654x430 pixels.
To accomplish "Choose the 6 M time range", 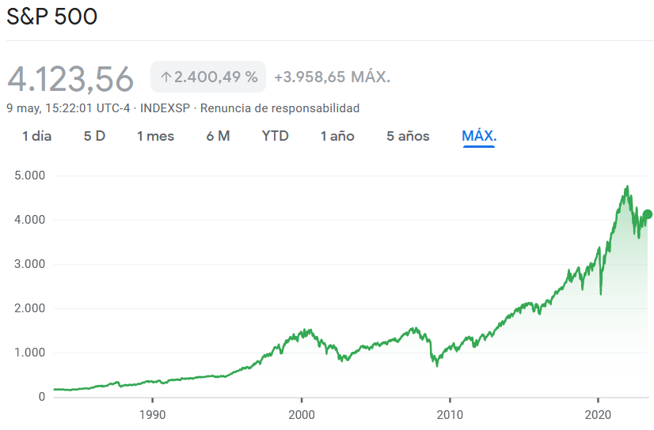I will point(218,136).
